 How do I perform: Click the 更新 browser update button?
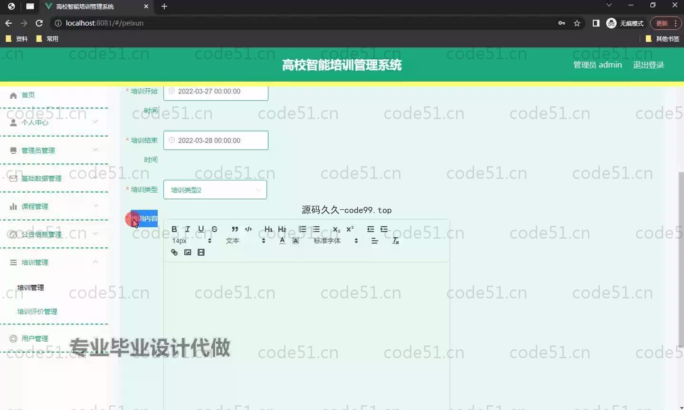[666, 23]
